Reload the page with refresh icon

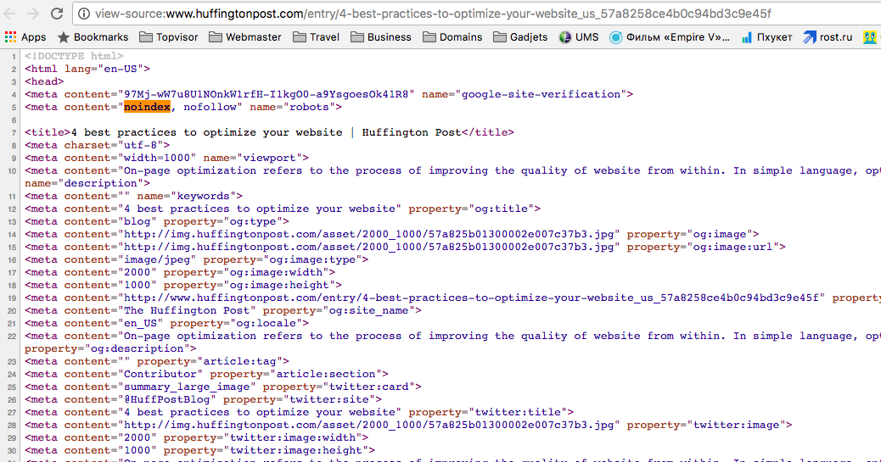tap(57, 14)
